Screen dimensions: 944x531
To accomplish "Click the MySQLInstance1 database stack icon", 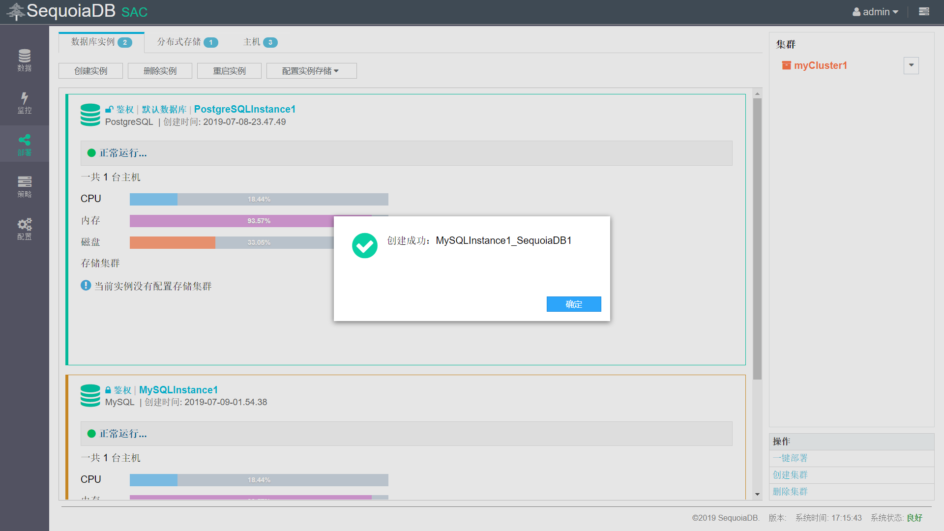I will click(90, 395).
